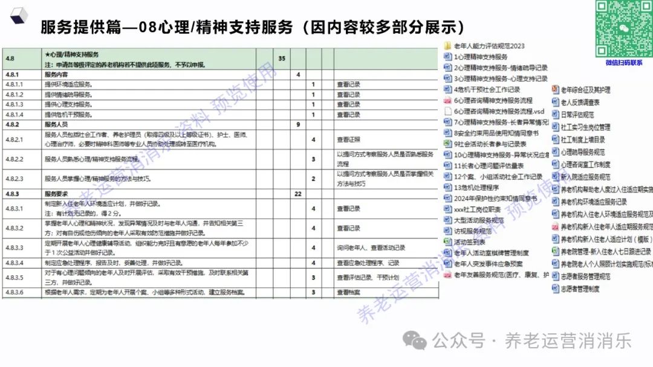
Task: Select file 3心理精神支持服务-心理支持记录
Action: click(x=501, y=78)
